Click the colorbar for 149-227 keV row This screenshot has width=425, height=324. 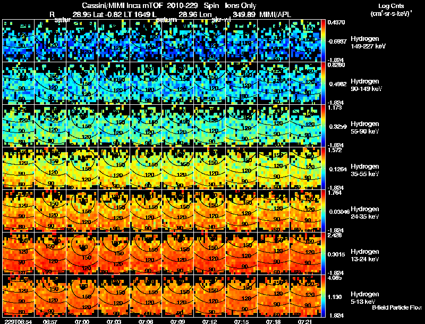323,40
